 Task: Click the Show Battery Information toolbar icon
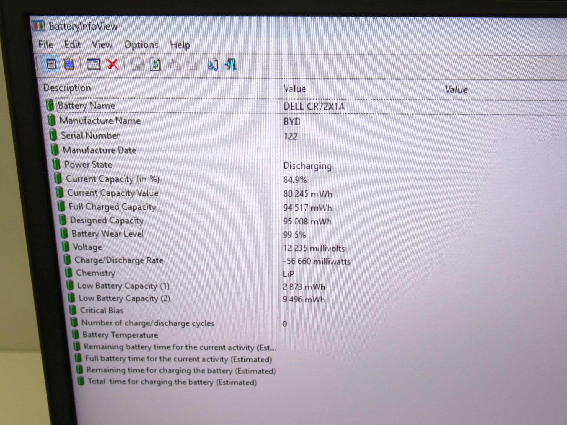pyautogui.click(x=51, y=64)
